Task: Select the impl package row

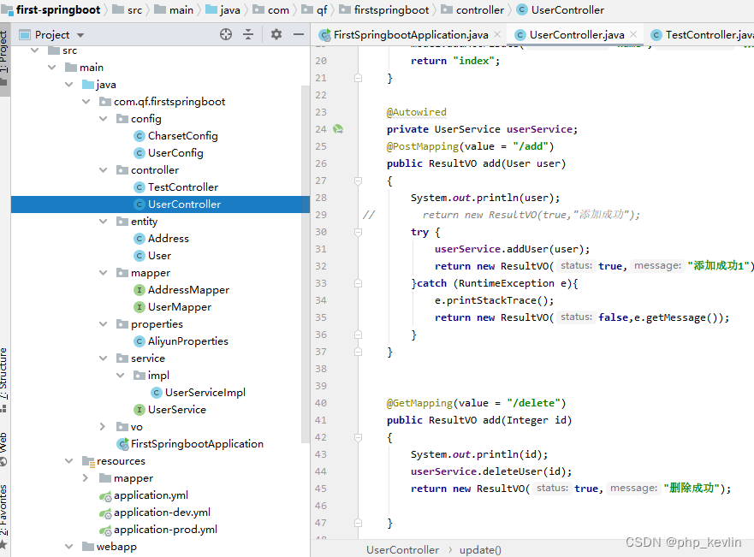Action: (x=160, y=376)
